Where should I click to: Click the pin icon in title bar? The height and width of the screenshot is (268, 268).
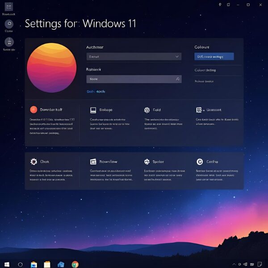click(x=220, y=4)
